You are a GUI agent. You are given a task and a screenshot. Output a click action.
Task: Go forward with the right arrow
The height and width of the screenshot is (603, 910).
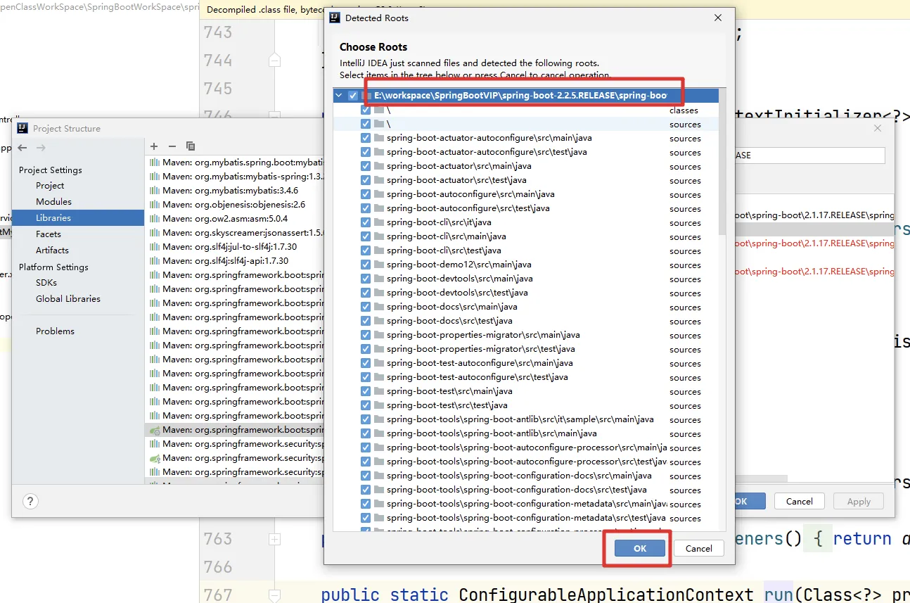(x=41, y=148)
